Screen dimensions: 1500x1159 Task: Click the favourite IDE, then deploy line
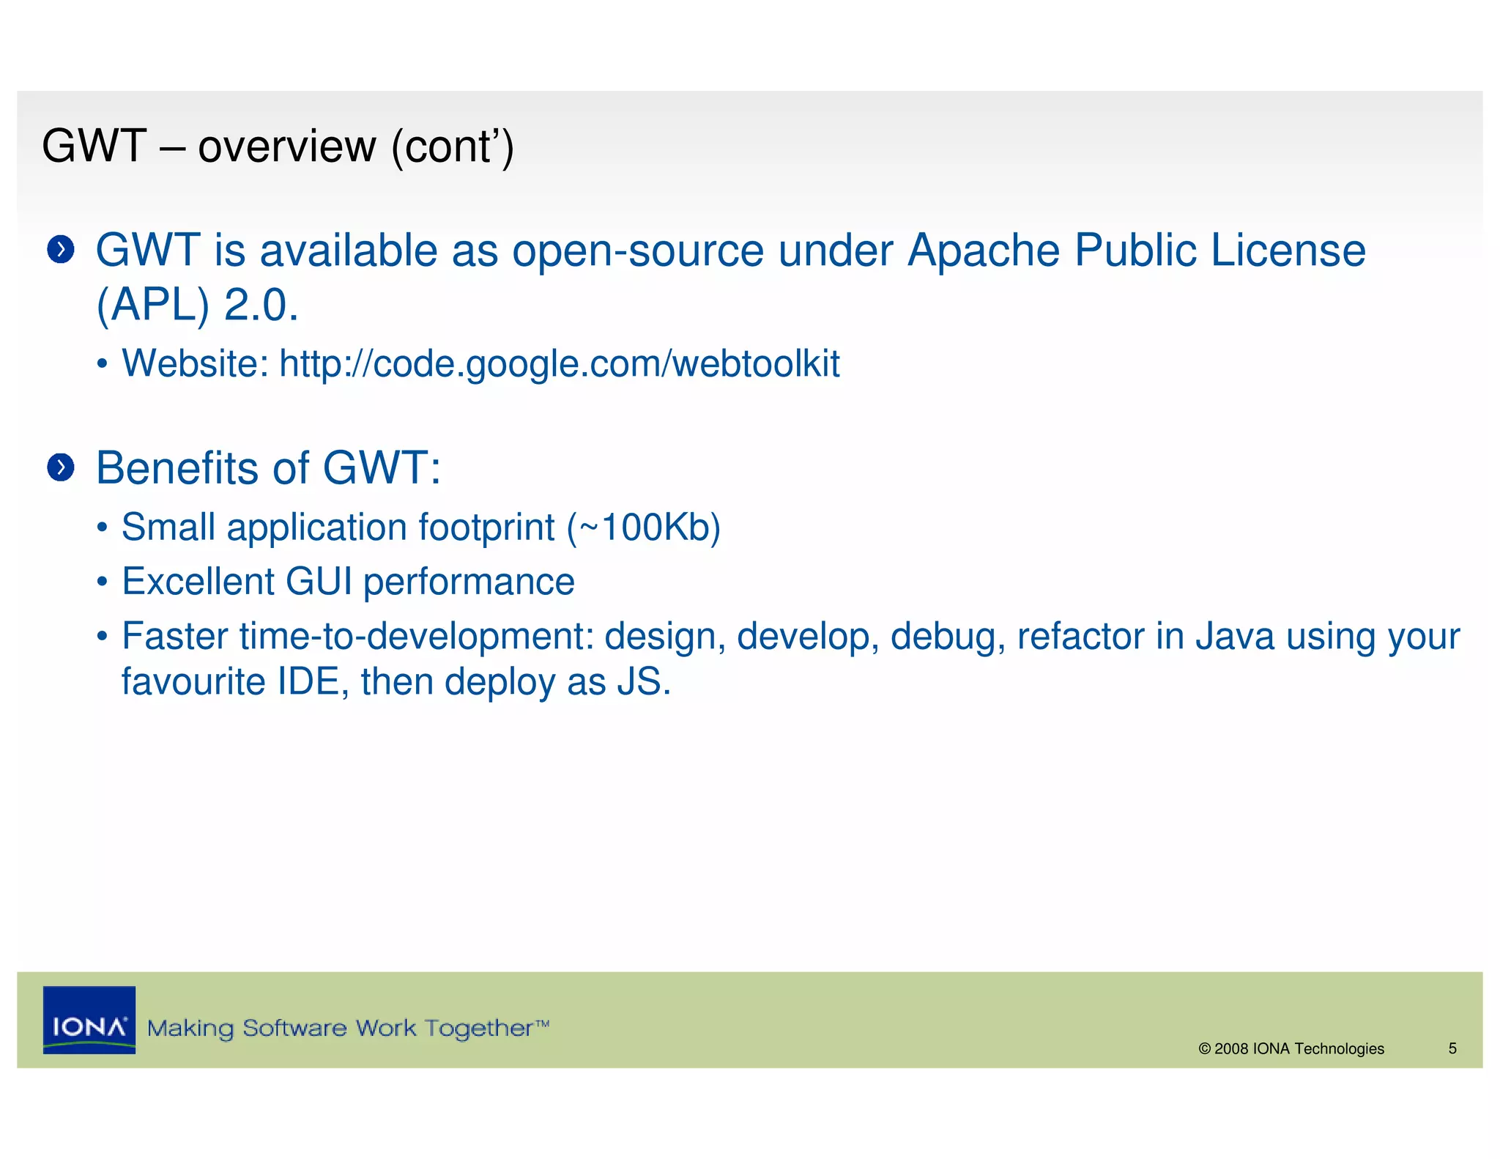tap(396, 681)
